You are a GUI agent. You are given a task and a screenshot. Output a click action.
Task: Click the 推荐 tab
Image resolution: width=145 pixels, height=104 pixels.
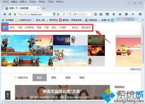39,77
